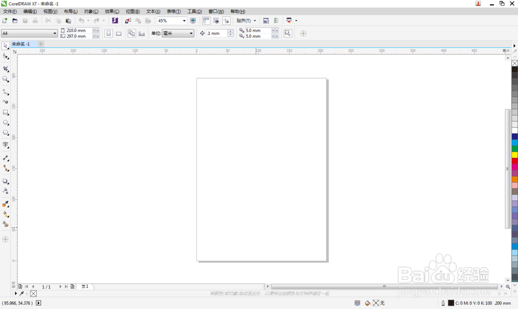Undo the last action
This screenshot has width=518, height=309.
pyautogui.click(x=81, y=20)
